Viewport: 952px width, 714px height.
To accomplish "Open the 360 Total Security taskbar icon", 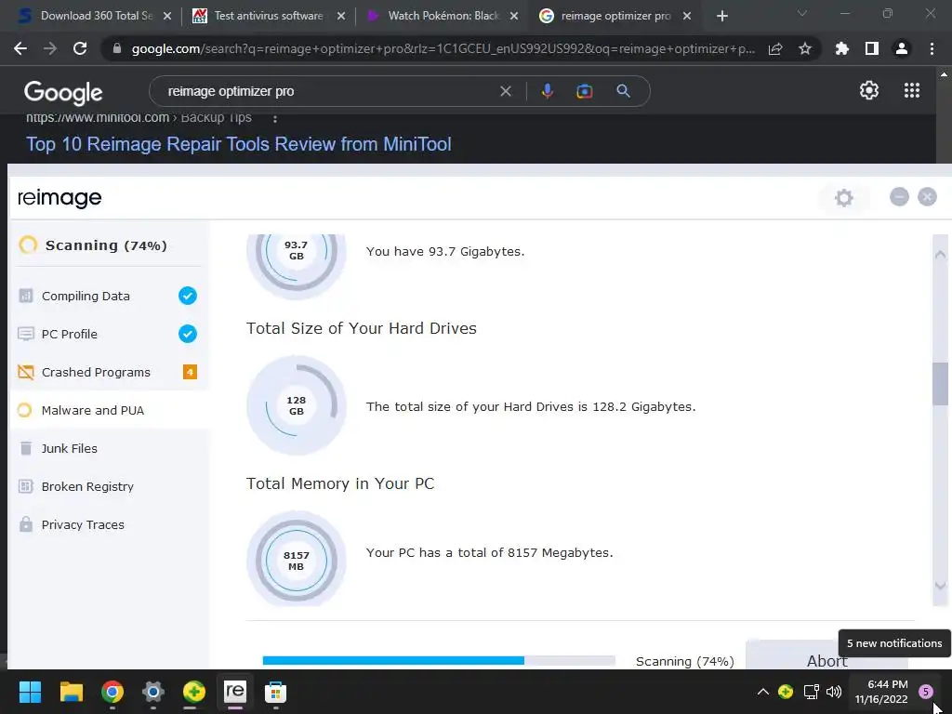I will [x=193, y=692].
